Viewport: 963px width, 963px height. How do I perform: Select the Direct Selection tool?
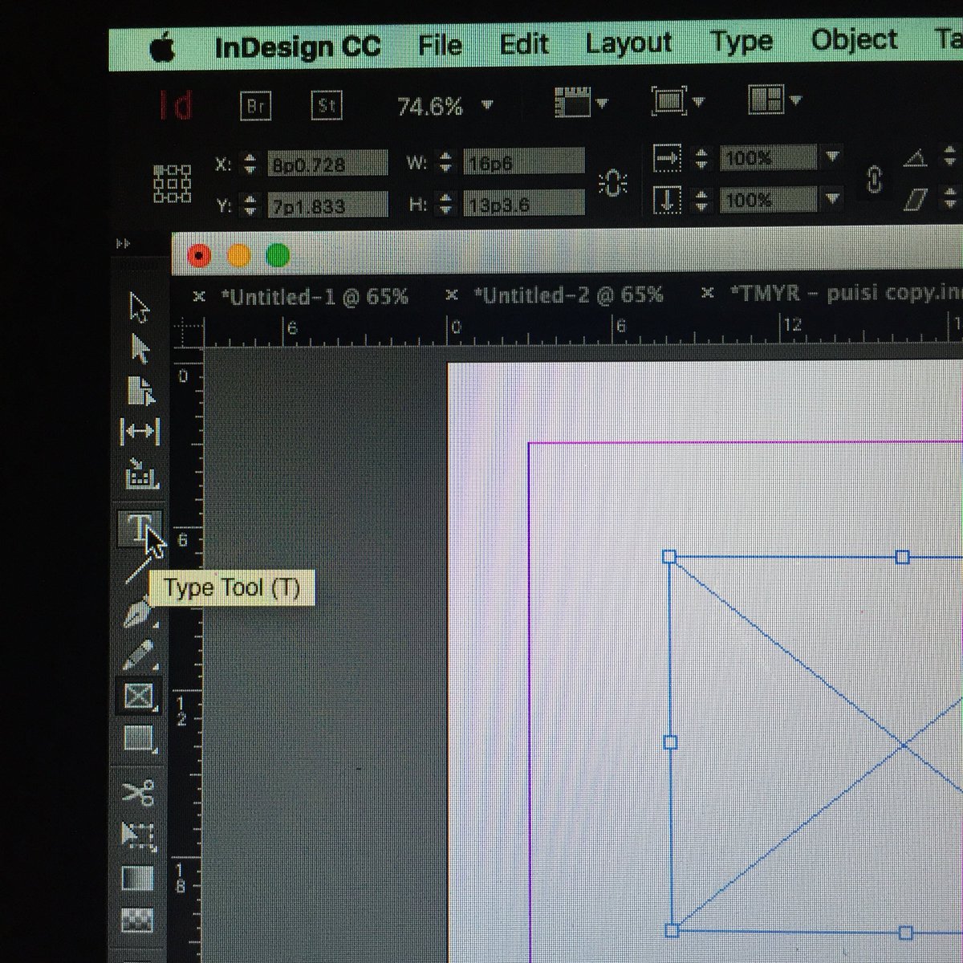point(140,349)
